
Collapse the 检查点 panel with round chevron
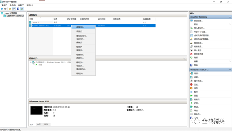185,58
